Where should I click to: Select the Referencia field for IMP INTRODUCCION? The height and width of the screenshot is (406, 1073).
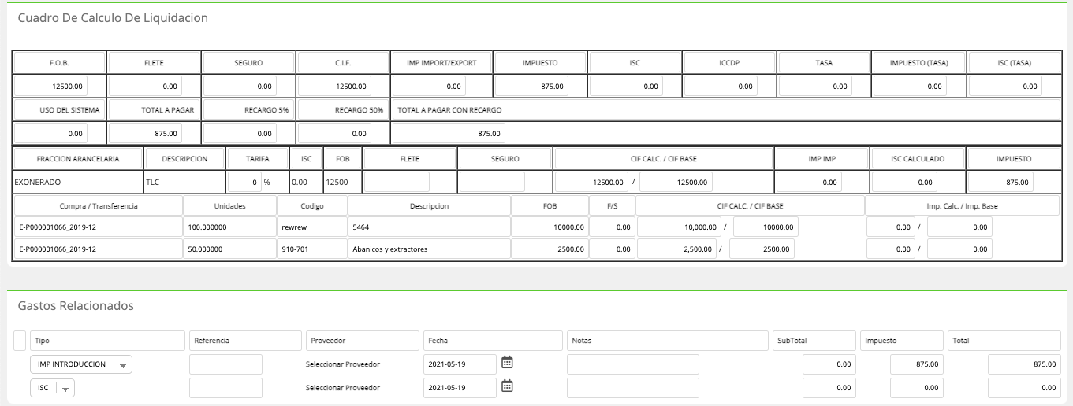pyautogui.click(x=225, y=364)
